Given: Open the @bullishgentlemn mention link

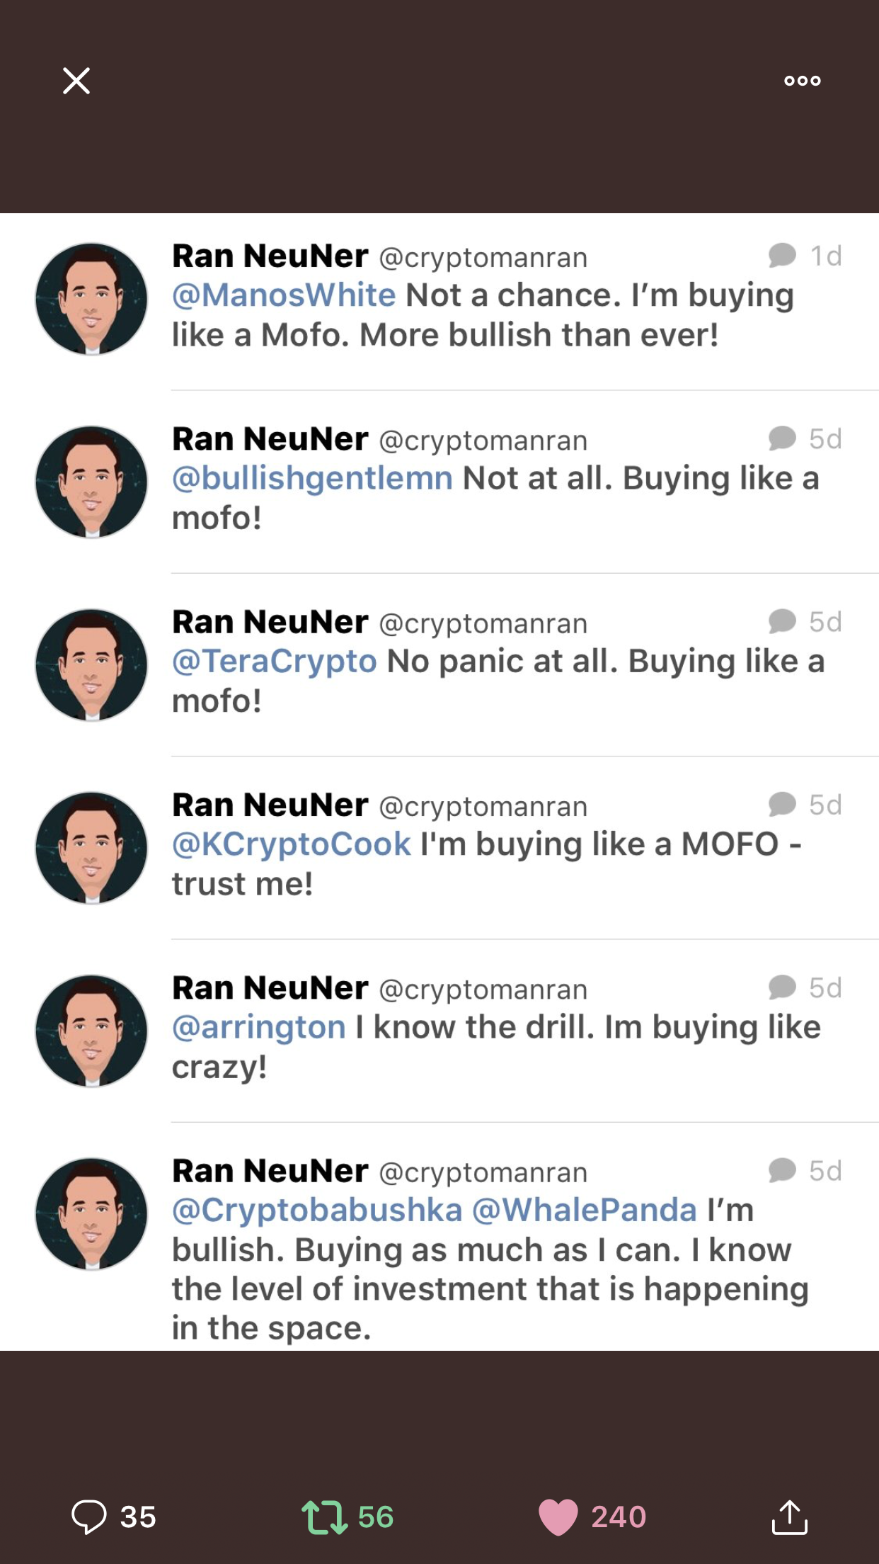Looking at the screenshot, I should click(x=312, y=479).
